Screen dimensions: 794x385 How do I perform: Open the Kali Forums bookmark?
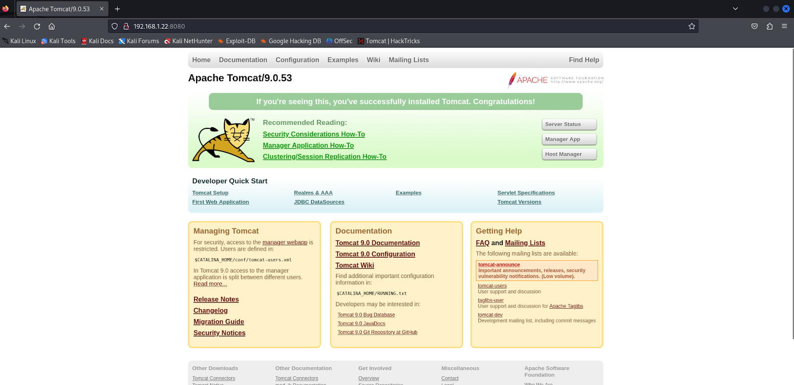pos(139,41)
